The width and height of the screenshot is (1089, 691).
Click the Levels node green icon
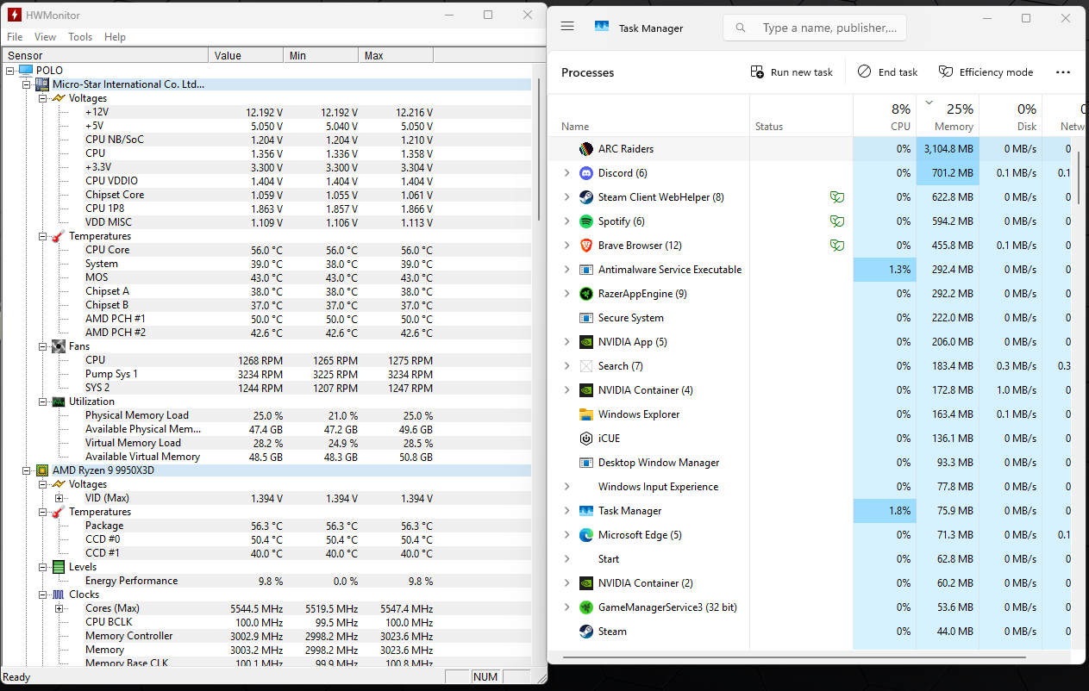(x=59, y=567)
